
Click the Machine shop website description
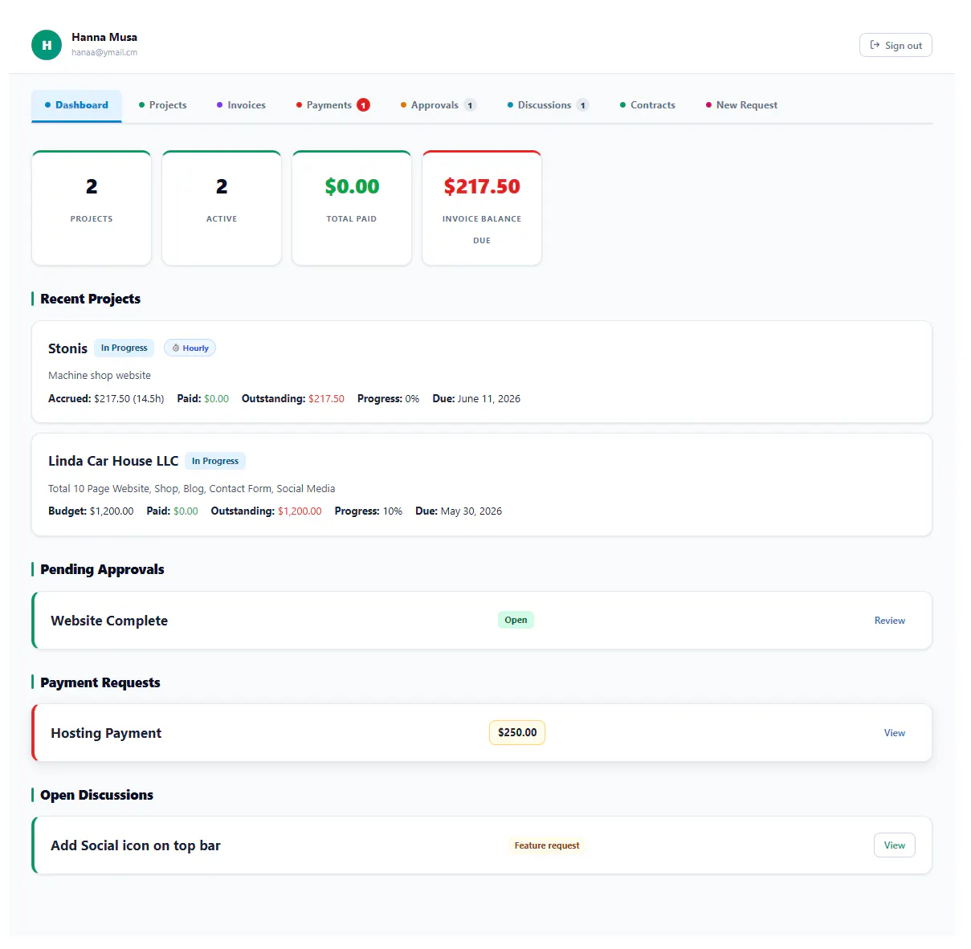(100, 375)
